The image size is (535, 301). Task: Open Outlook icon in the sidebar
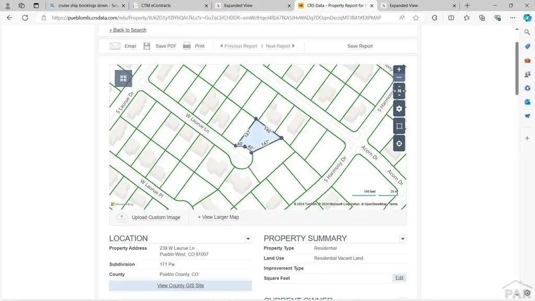527,102
